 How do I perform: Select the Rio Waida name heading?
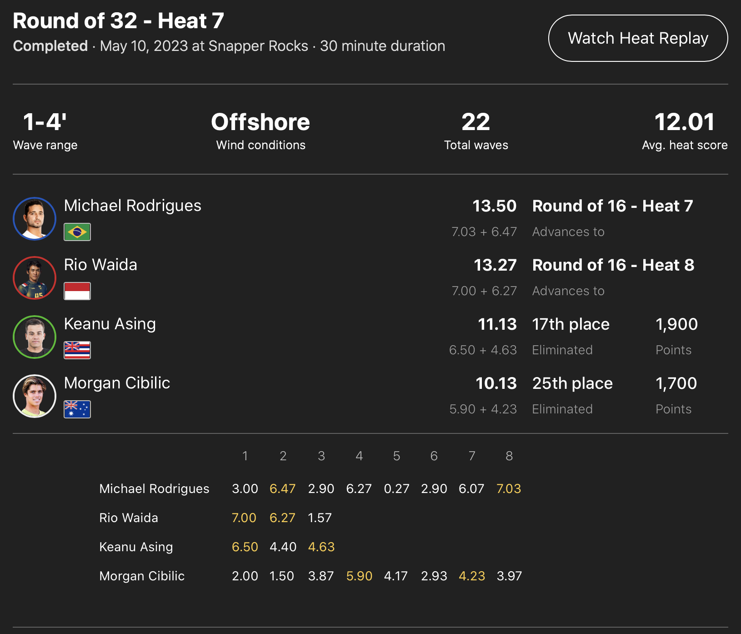pos(100,265)
